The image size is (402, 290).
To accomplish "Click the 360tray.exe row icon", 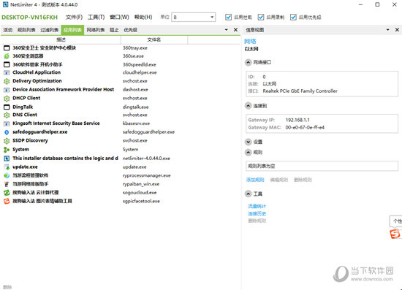I will [7, 48].
